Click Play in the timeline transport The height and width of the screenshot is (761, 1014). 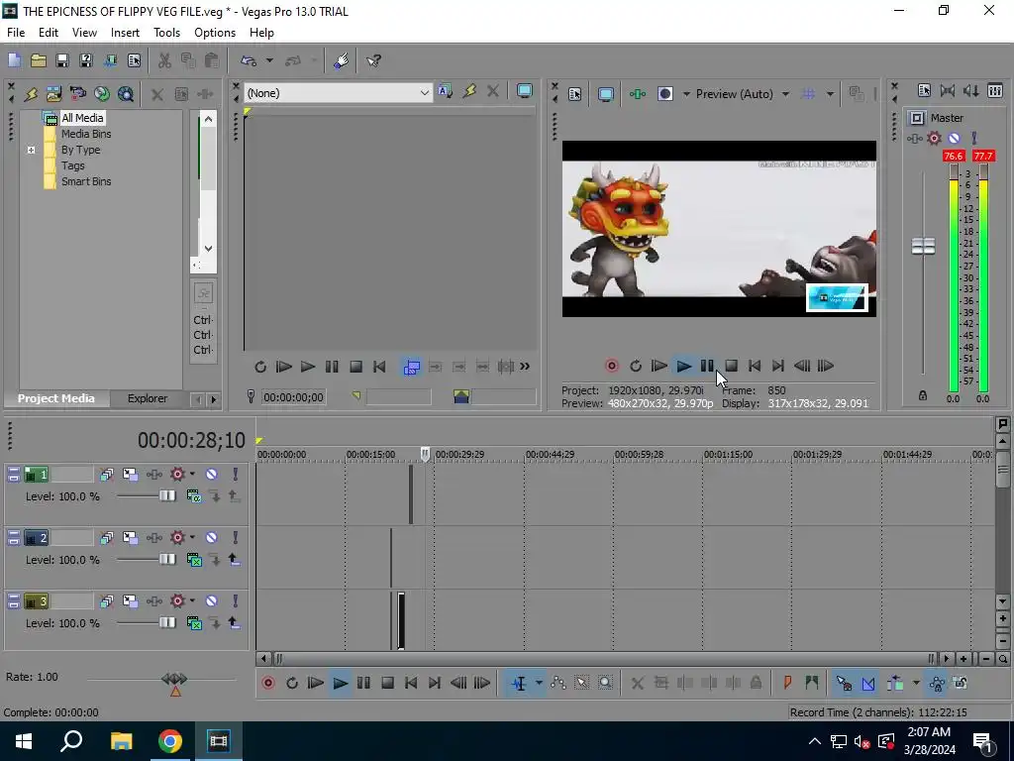click(x=340, y=683)
